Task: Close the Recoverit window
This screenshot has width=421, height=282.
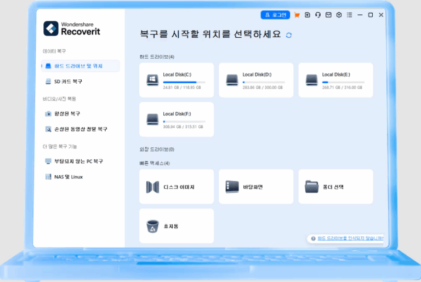Action: 381,15
